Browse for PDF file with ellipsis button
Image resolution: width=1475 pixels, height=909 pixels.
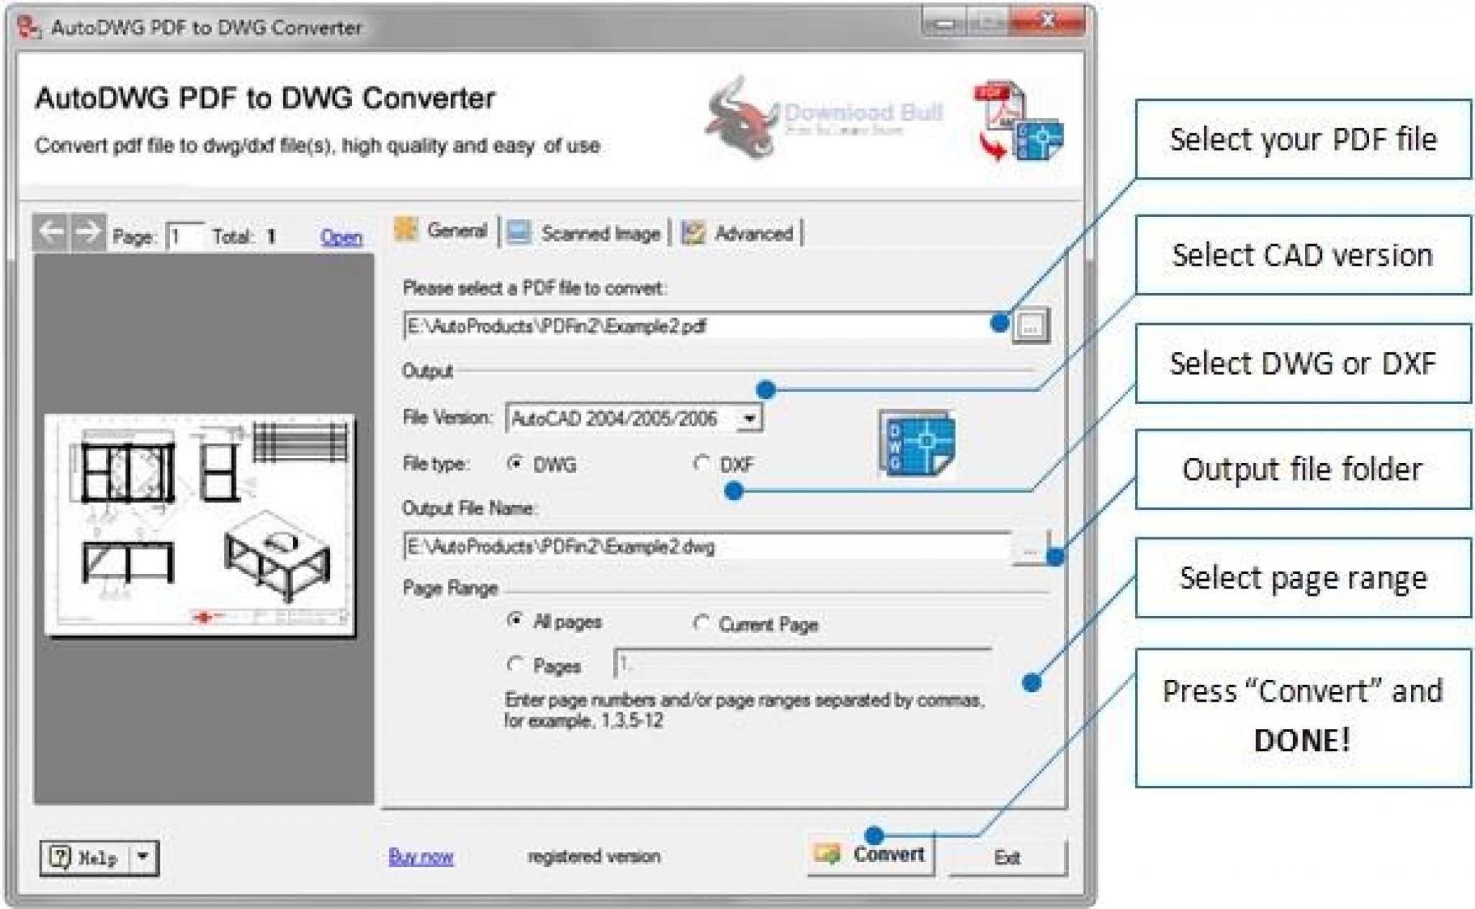click(1031, 326)
